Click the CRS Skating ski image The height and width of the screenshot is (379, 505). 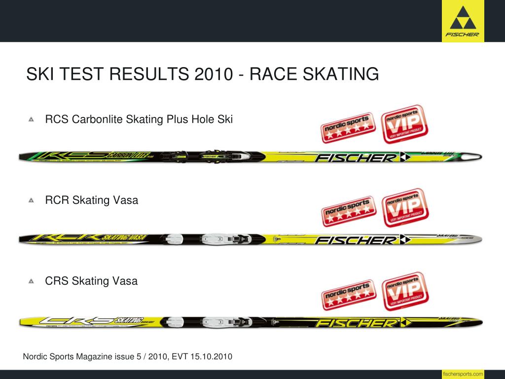pyautogui.click(x=250, y=322)
